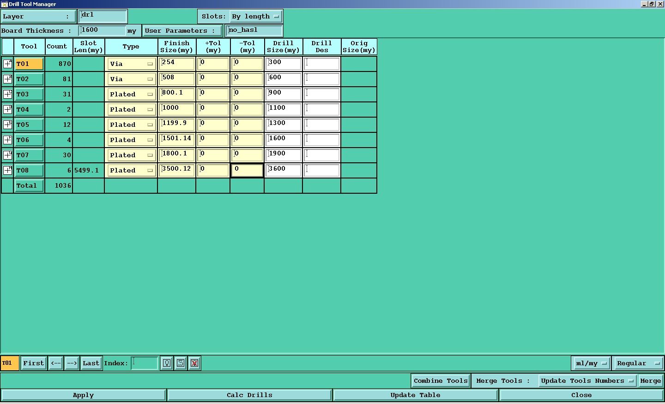665x404 pixels.
Task: Click Finish Size field 3500.12 for T08
Action: (177, 170)
